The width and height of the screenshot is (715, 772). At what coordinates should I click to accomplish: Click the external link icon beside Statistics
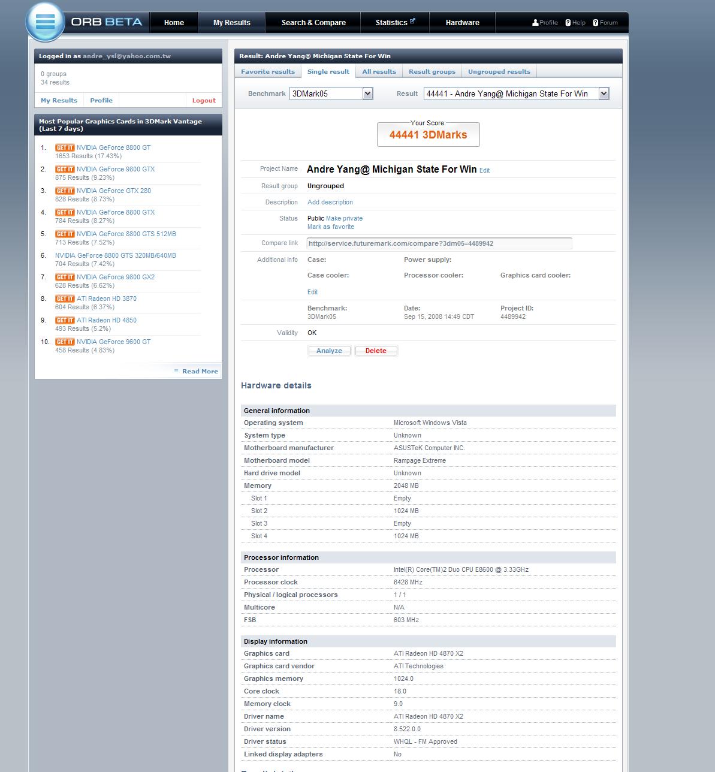[412, 21]
